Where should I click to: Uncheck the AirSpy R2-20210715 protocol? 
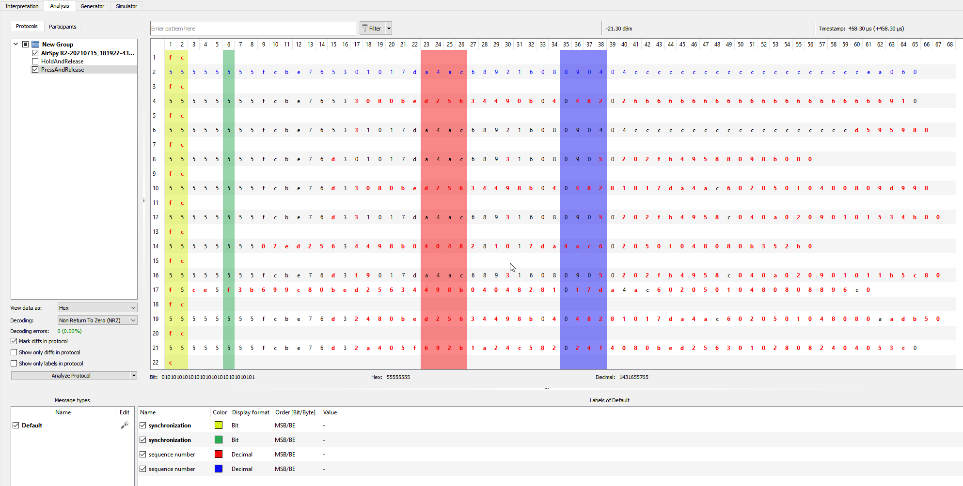click(35, 53)
